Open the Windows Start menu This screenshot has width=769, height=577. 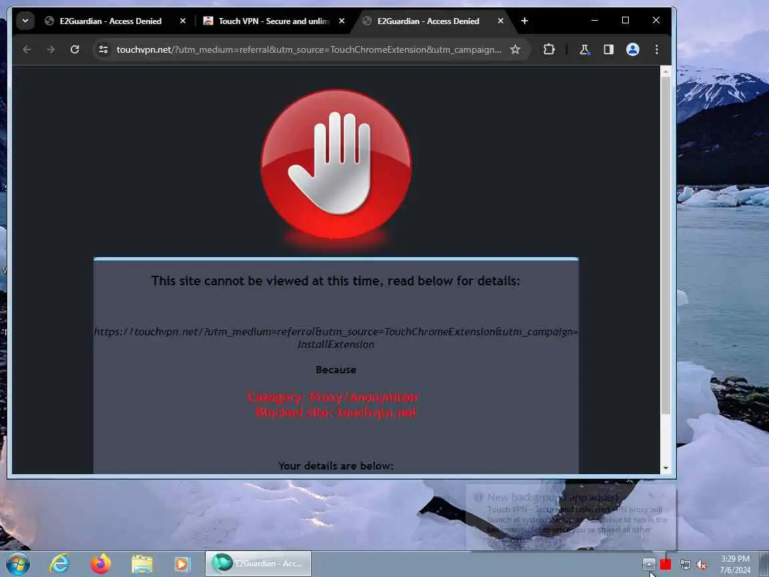tap(17, 564)
